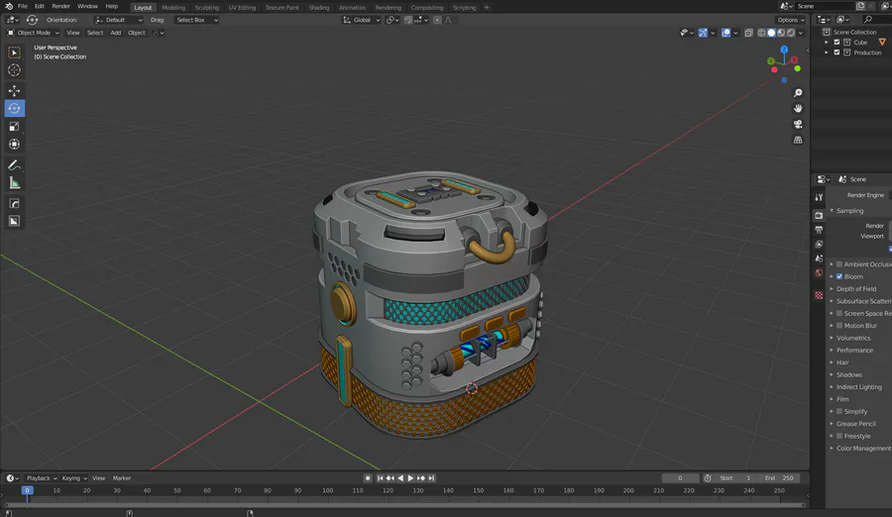Screen dimensions: 892x517
Task: Open the Global transform orientation dropdown
Action: [361, 20]
